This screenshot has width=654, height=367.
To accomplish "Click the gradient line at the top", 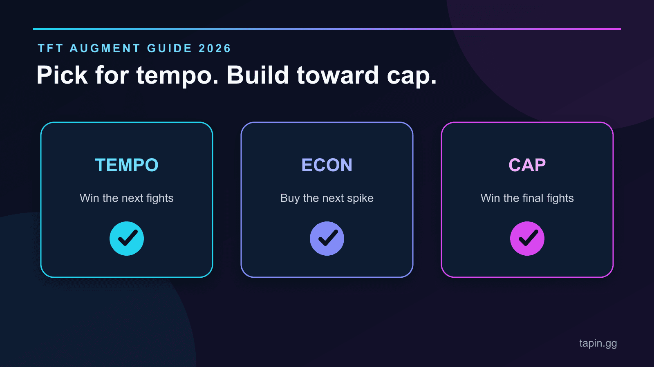I will click(x=327, y=29).
